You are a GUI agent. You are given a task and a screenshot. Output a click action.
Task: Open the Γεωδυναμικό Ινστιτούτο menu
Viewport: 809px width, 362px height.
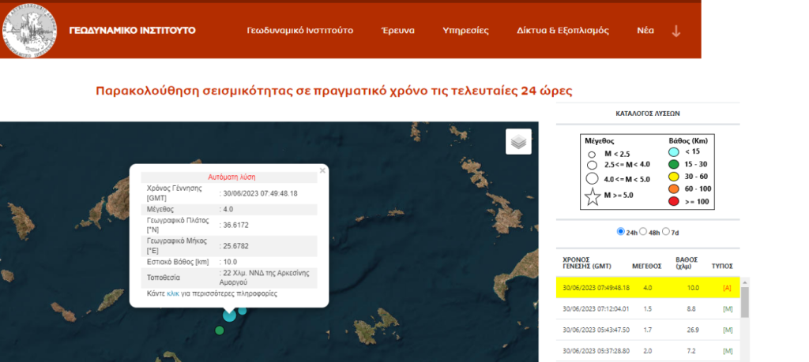302,31
